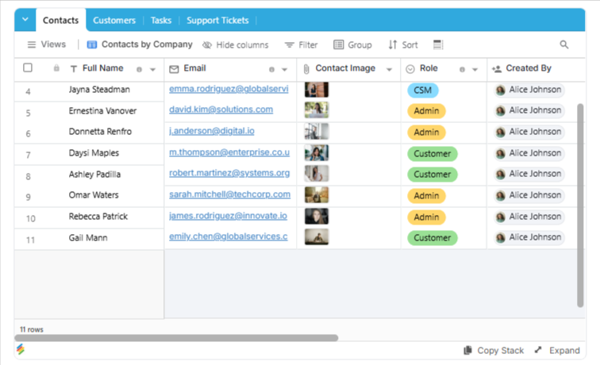Open the Email column dropdown arrow

coord(284,70)
